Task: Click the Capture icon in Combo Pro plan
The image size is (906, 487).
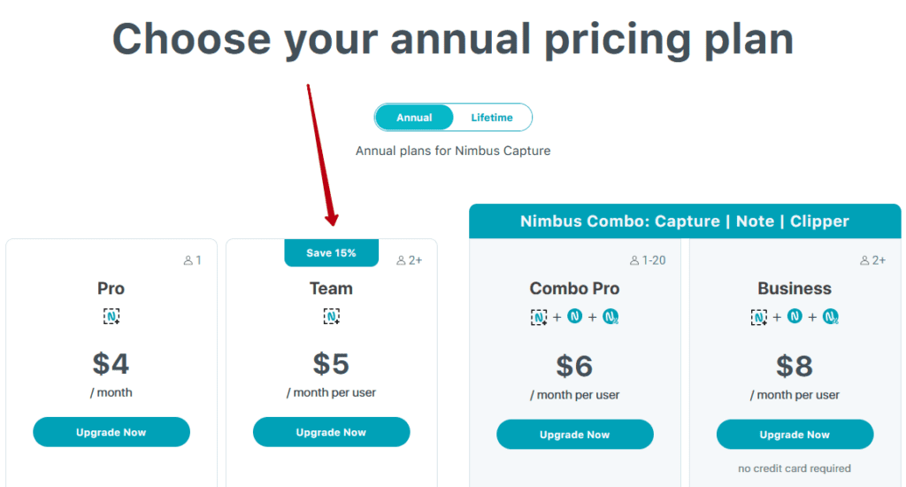Action: pos(539,317)
